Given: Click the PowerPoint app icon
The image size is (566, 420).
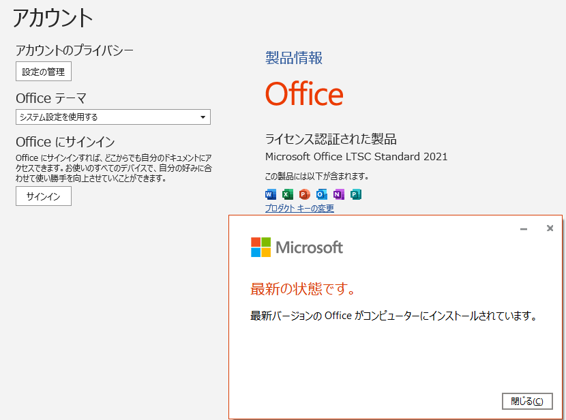Looking at the screenshot, I should (x=304, y=194).
